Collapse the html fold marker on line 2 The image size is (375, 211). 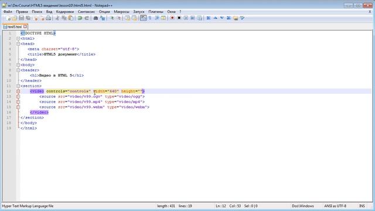click(18, 39)
